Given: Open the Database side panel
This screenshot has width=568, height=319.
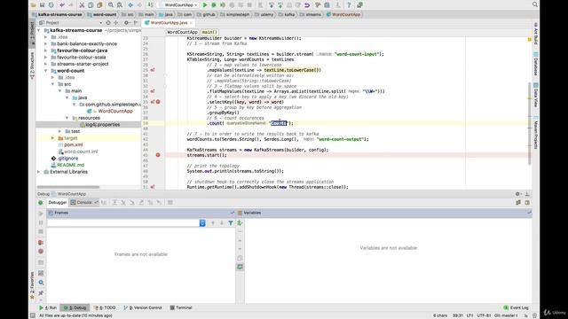Looking at the screenshot, I should 536,64.
